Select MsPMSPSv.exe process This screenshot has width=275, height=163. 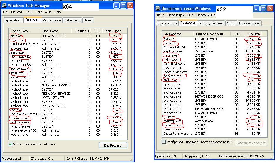212,64
